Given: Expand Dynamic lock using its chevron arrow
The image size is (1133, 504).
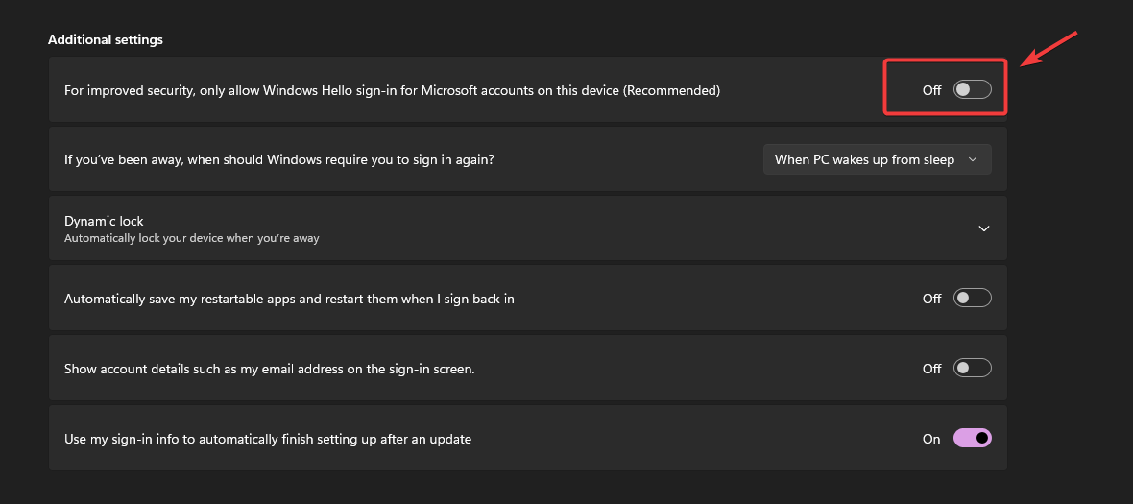Looking at the screenshot, I should (983, 228).
